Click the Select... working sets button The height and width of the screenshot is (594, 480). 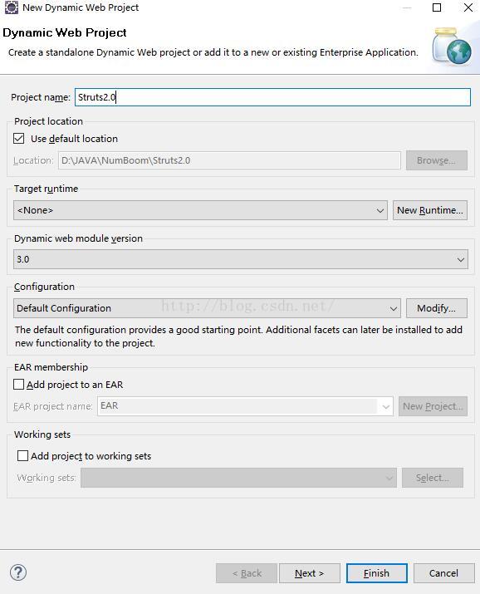(x=433, y=478)
